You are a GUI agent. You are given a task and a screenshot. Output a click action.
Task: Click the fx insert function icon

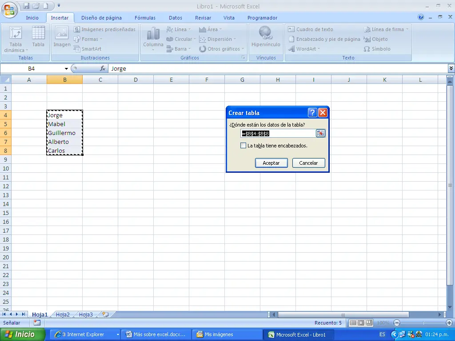pos(103,69)
